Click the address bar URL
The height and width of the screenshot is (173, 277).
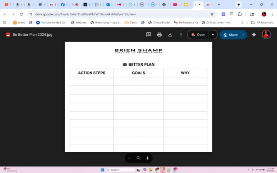[x=85, y=14]
